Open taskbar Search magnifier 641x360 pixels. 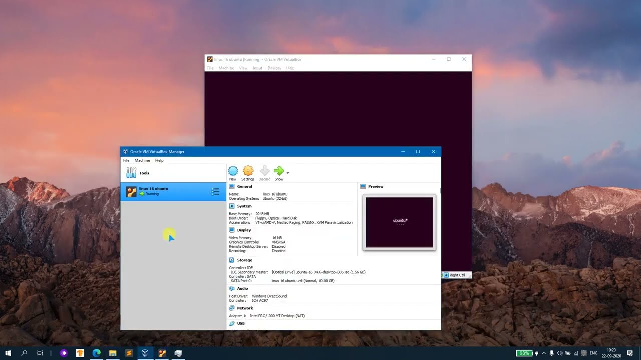[x=24, y=353]
